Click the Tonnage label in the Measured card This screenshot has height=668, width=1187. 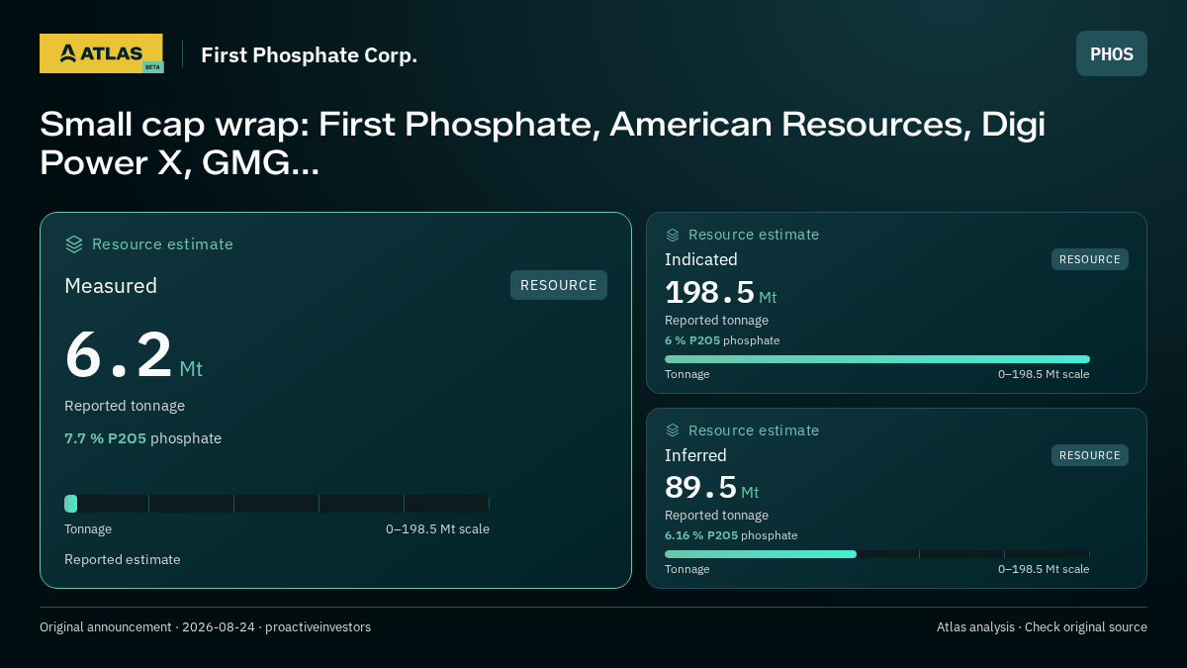(88, 529)
